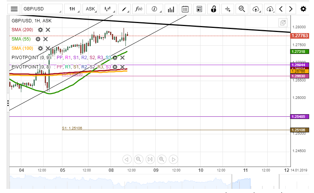Screen dimensions: 314x193
Task: Click the pink pivot tag 1.26630
Action: tap(299, 76)
